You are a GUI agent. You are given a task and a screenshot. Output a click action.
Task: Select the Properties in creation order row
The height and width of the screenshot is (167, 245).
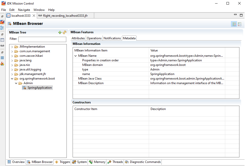[x=156, y=60]
